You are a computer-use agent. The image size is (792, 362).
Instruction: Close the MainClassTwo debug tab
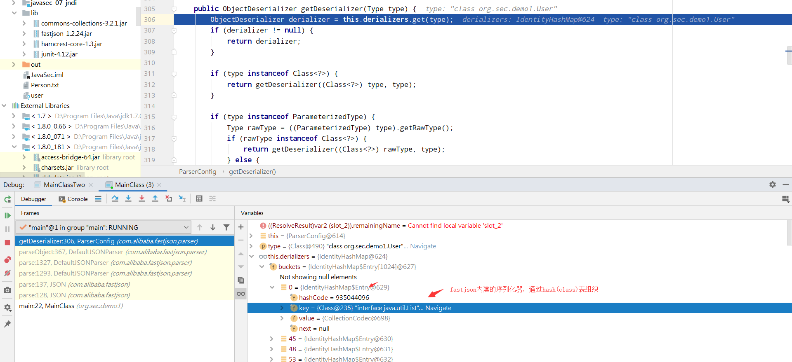(x=91, y=185)
